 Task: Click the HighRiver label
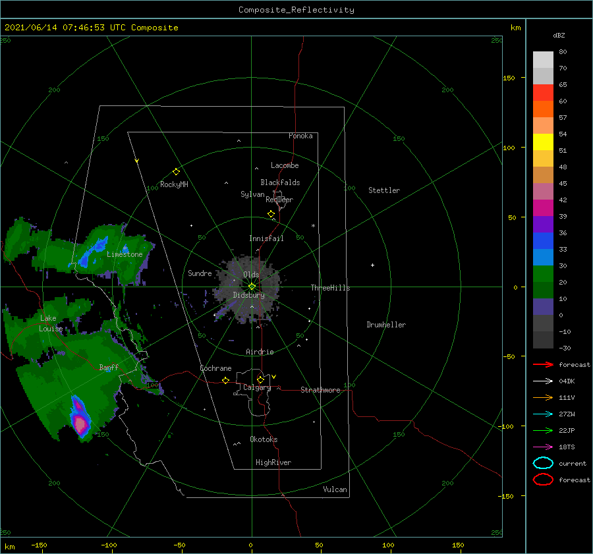point(273,462)
